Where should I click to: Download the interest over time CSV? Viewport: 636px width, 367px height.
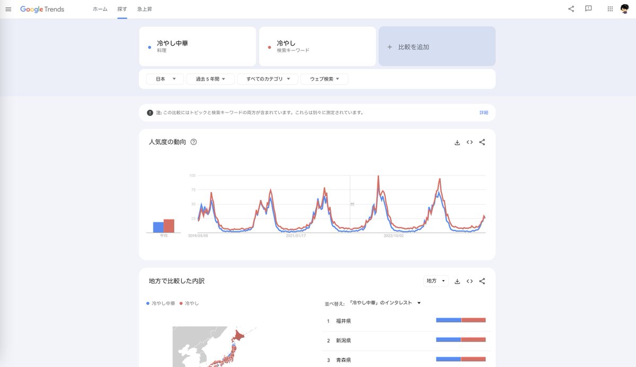coord(457,142)
